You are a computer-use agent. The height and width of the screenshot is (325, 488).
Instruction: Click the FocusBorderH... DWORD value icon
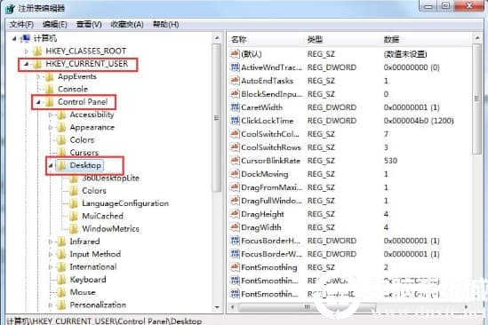pos(235,241)
